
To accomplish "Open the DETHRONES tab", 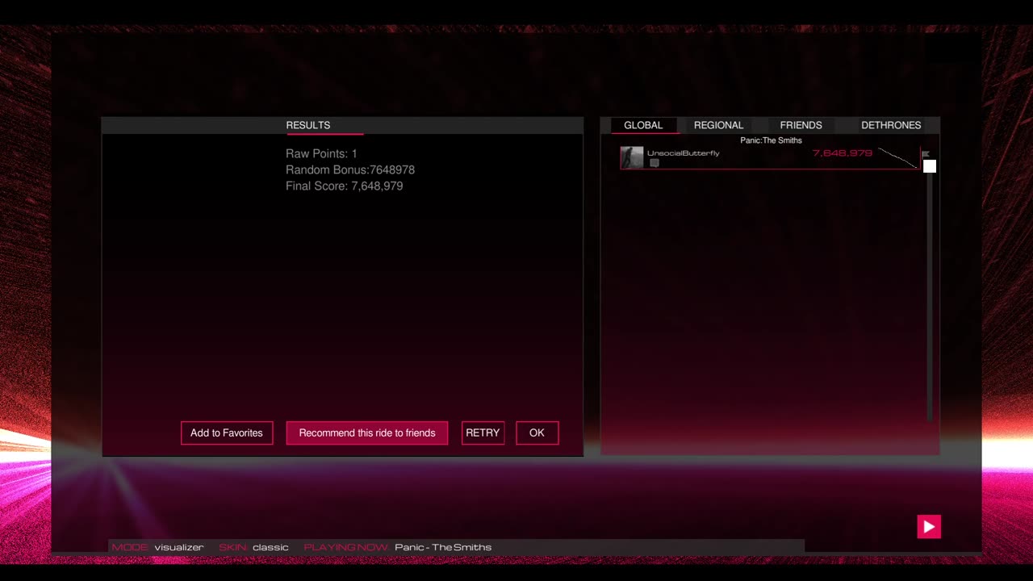I will (891, 125).
